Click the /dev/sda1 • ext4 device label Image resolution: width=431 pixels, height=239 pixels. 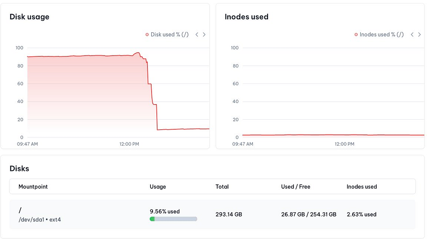39,220
